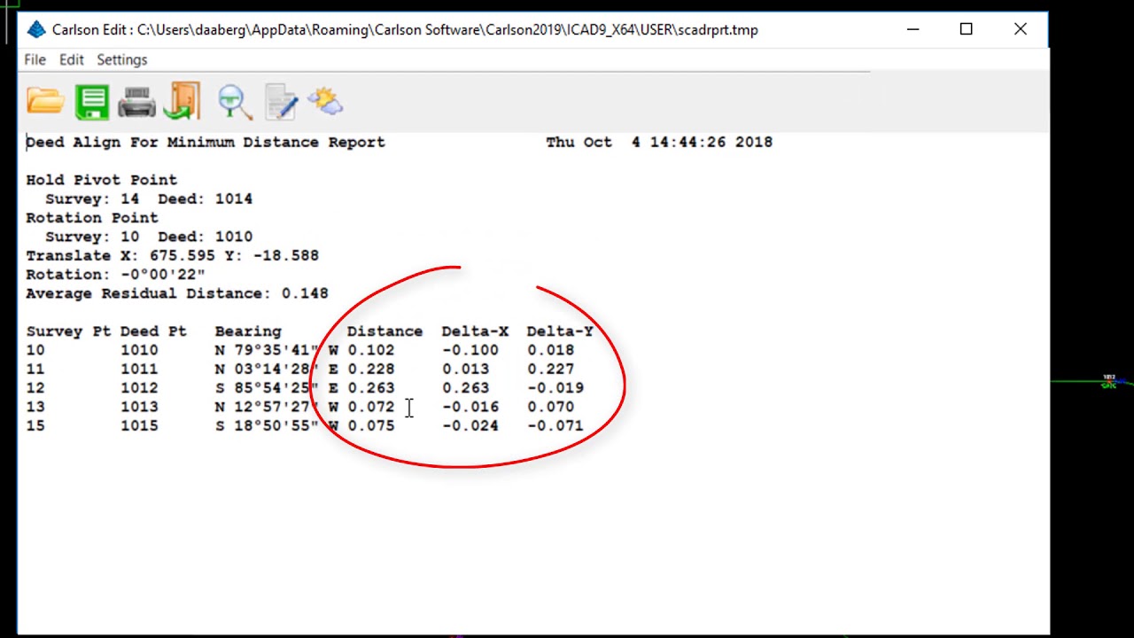The width and height of the screenshot is (1134, 638).
Task: Click the report title 'Deed Align For Minimum Distance Report'
Action: coord(206,142)
